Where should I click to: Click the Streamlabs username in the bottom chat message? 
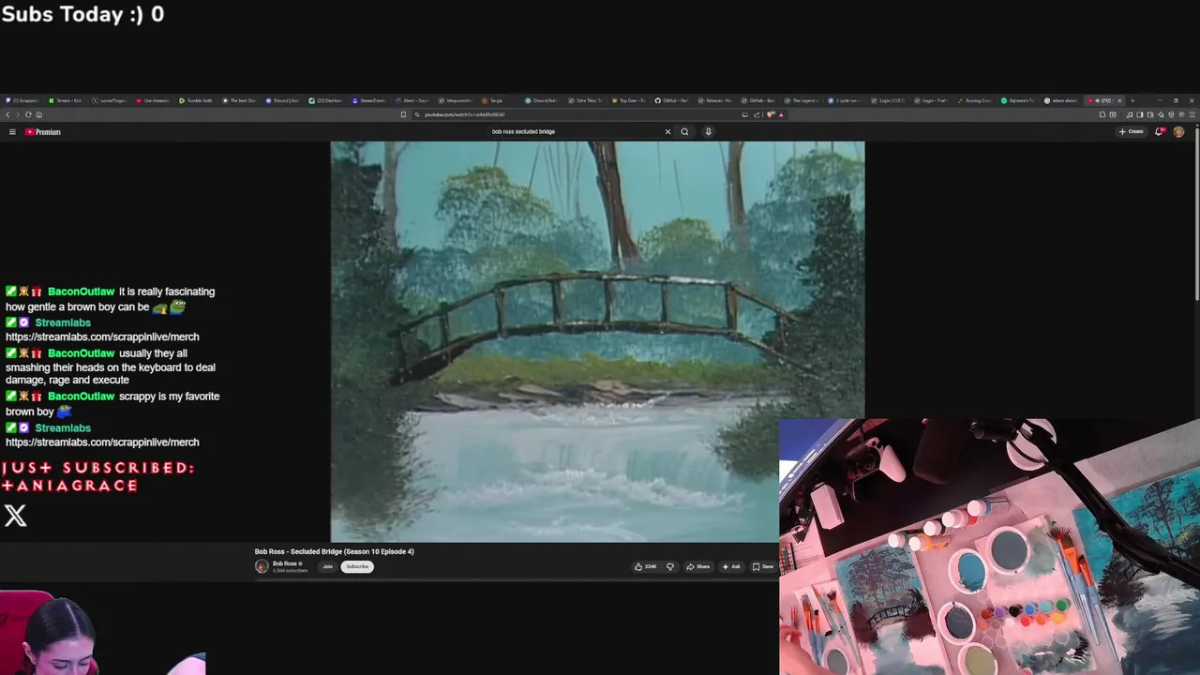(x=63, y=428)
